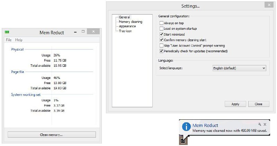Enable Skip User Account Control prompt warning
The image size is (277, 146).
click(161, 46)
